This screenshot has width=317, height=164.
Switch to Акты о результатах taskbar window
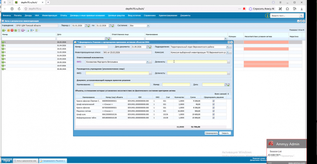[25, 161]
